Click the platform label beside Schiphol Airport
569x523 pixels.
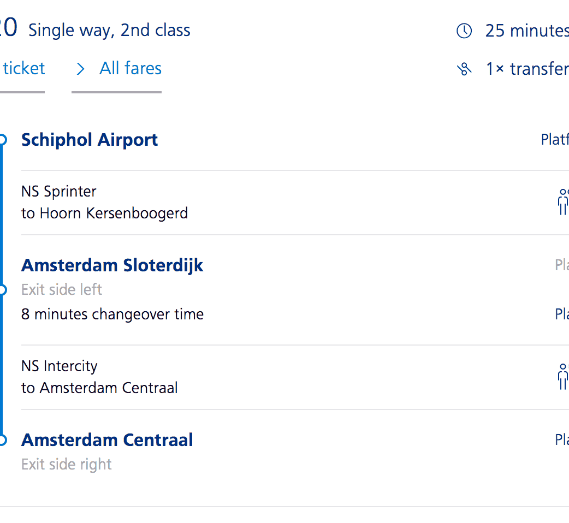click(x=555, y=140)
